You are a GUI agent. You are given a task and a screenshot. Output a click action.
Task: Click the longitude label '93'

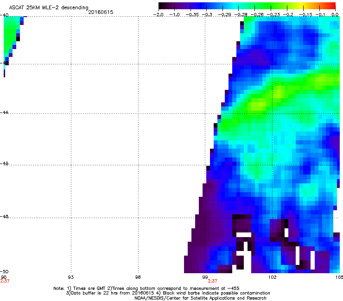[x=71, y=277]
